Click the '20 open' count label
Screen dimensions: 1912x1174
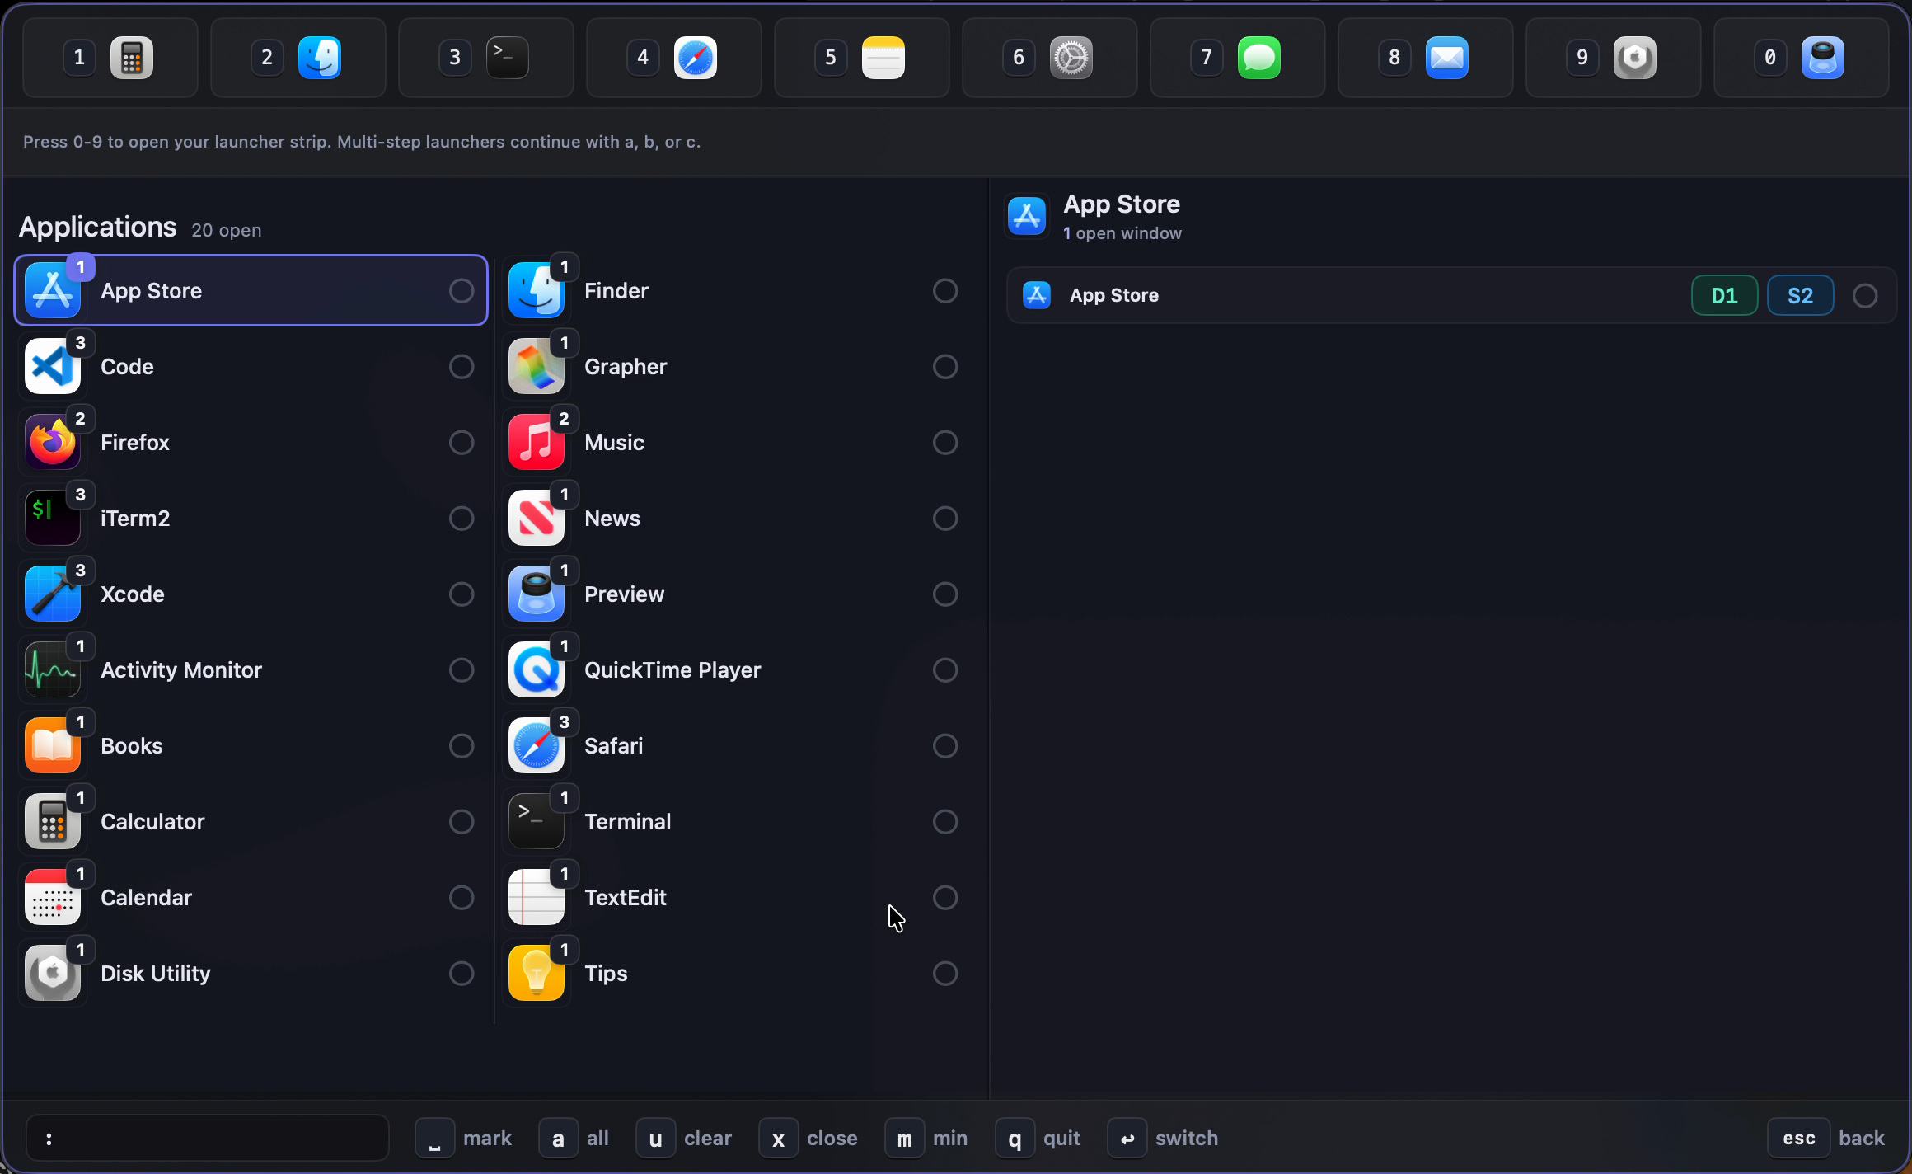(227, 230)
